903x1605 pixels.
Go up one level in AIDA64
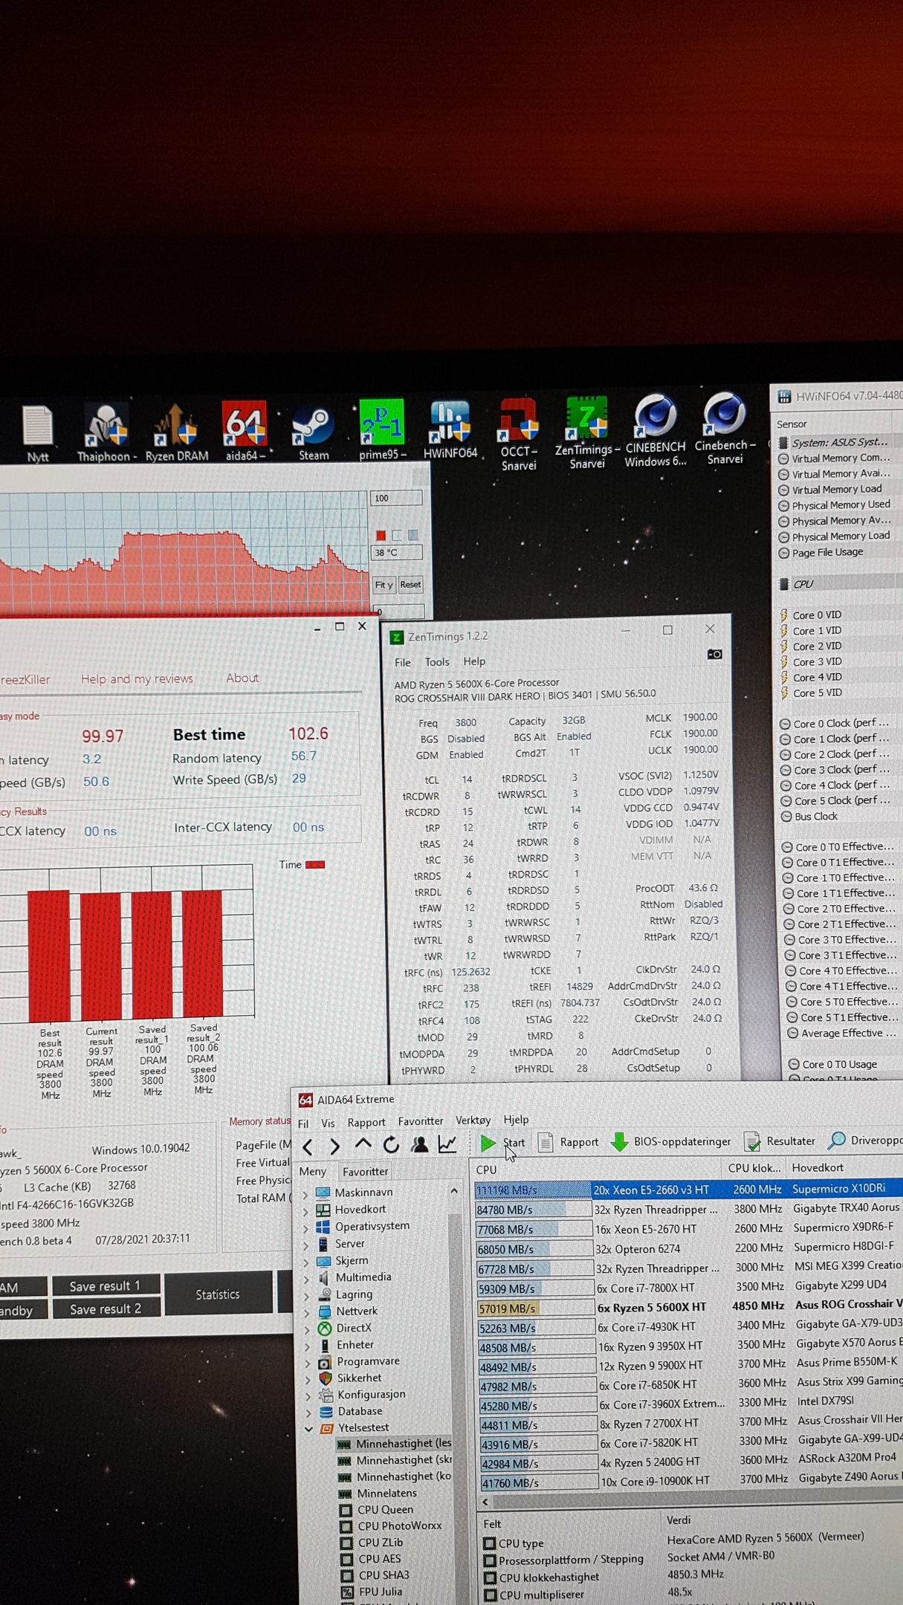(363, 1145)
